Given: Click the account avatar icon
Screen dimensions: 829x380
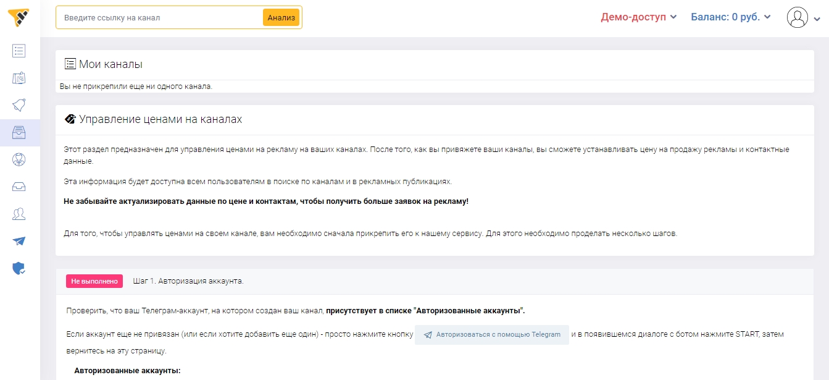Looking at the screenshot, I should click(796, 17).
